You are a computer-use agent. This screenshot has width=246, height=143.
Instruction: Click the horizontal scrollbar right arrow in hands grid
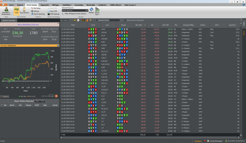(239, 137)
